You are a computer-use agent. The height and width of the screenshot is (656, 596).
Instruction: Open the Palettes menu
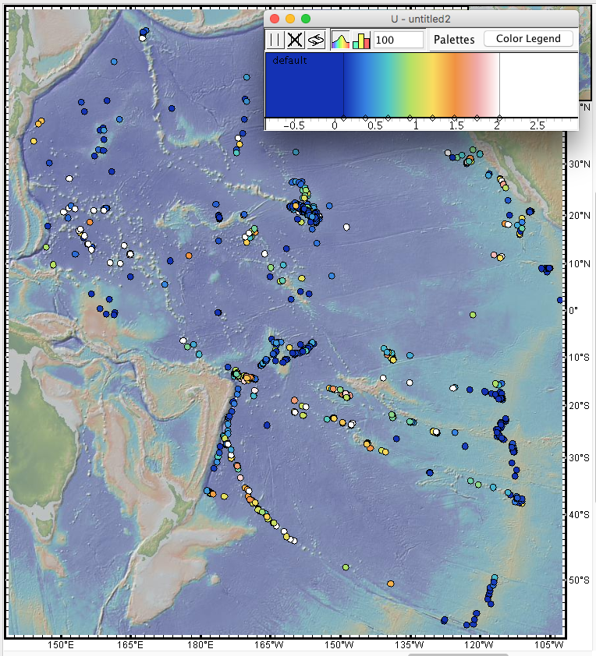tap(454, 40)
